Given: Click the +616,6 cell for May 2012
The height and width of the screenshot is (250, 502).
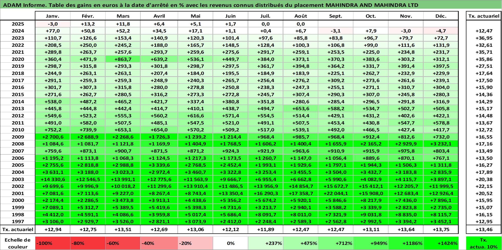Looking at the screenshot, I should [196, 116].
